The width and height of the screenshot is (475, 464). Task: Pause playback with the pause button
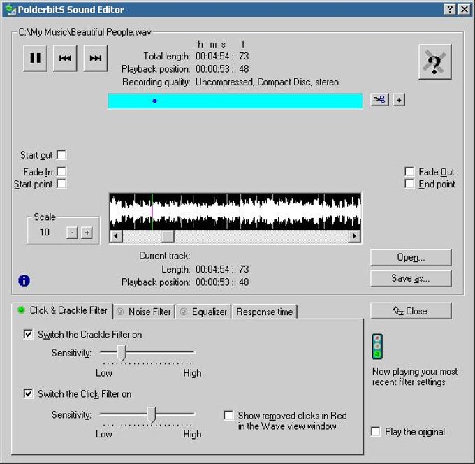pyautogui.click(x=35, y=58)
